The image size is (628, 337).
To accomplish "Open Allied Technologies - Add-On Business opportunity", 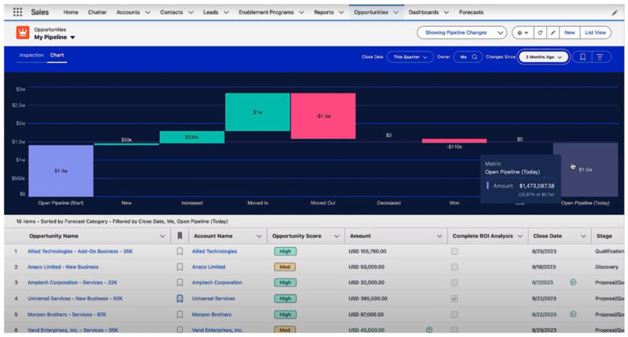I will [x=80, y=251].
